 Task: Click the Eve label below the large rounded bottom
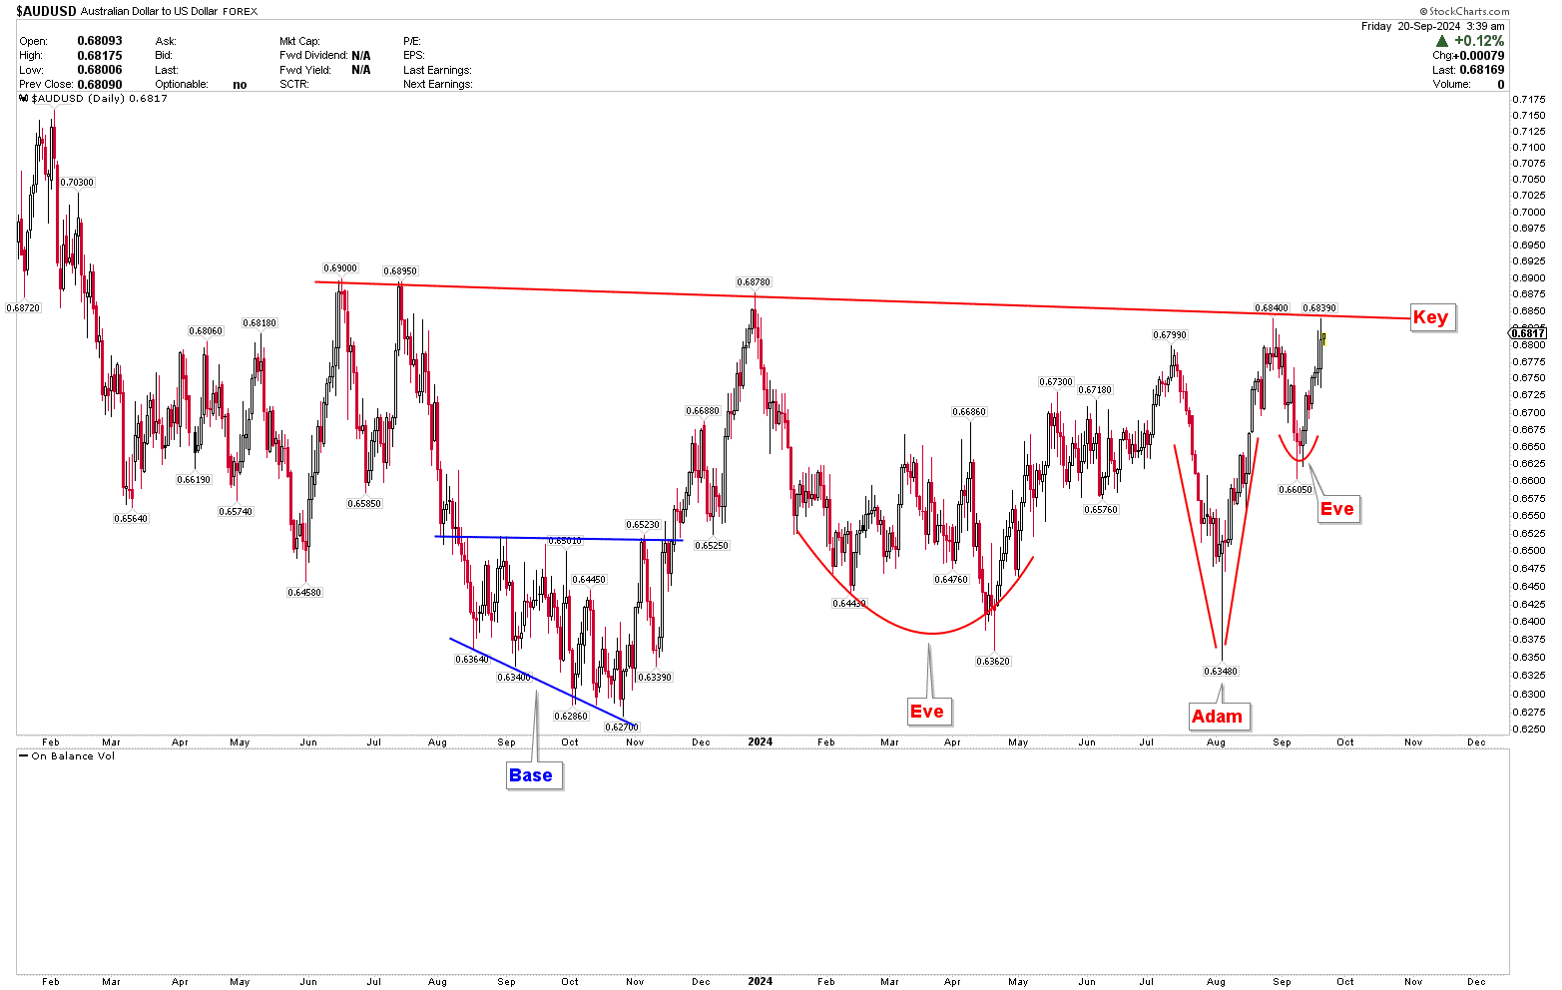(x=927, y=712)
